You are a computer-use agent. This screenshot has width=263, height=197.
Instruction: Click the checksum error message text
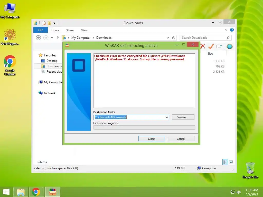point(139,58)
